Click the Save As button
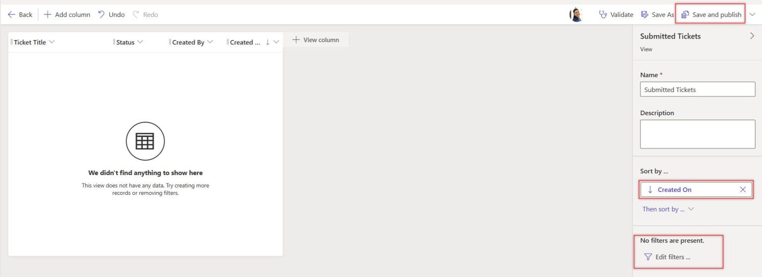 pos(657,14)
